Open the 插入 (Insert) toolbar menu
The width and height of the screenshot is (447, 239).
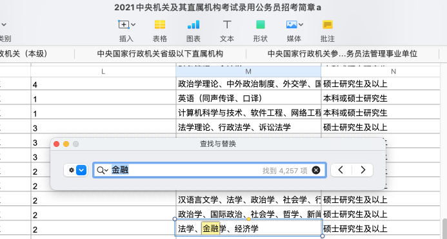pyautogui.click(x=126, y=24)
